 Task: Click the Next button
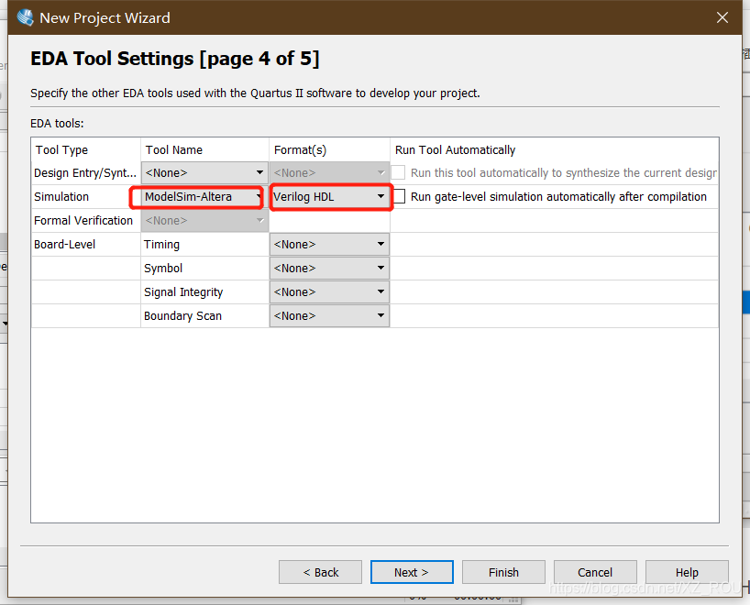[412, 573]
